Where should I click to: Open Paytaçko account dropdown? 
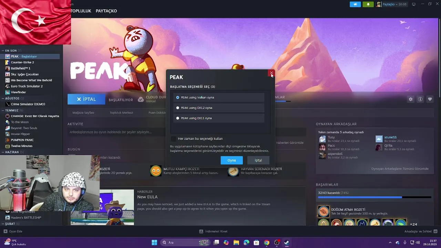point(392,4)
